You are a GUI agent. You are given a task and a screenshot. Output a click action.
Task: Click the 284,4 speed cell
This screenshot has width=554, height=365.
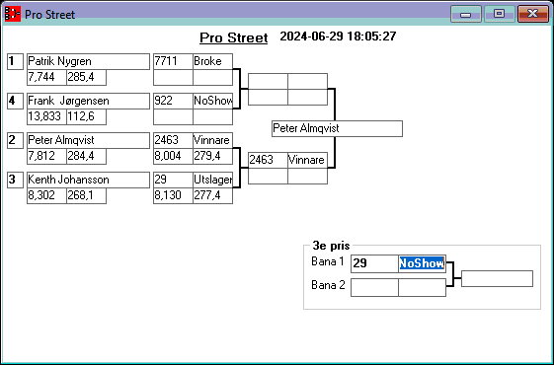point(86,157)
